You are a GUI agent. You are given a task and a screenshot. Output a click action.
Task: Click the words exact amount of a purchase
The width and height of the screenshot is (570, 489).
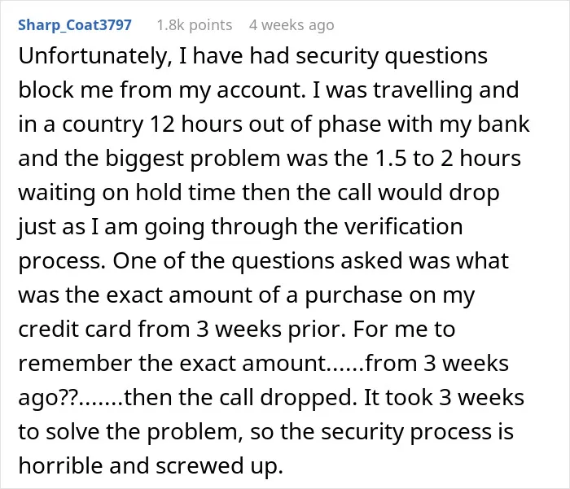click(254, 295)
